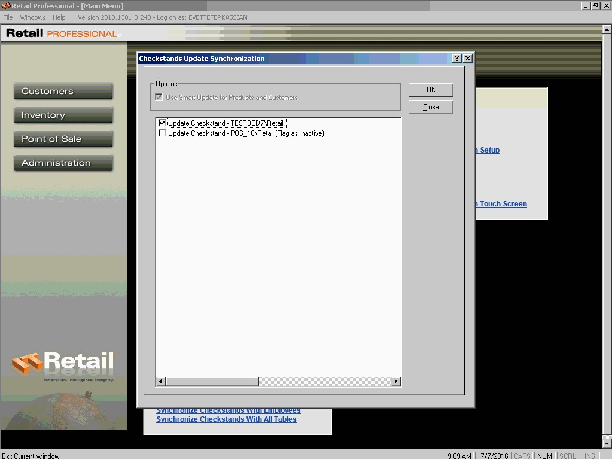Click right arrow of checkstand list scrollbar
Viewport: 612px width, 460px height.
click(x=396, y=381)
